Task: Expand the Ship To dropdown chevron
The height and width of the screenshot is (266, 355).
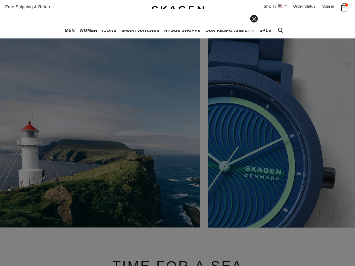Action: [286, 6]
